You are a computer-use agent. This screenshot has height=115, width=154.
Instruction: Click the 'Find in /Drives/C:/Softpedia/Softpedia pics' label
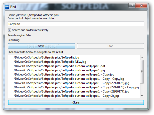click(x=33, y=15)
